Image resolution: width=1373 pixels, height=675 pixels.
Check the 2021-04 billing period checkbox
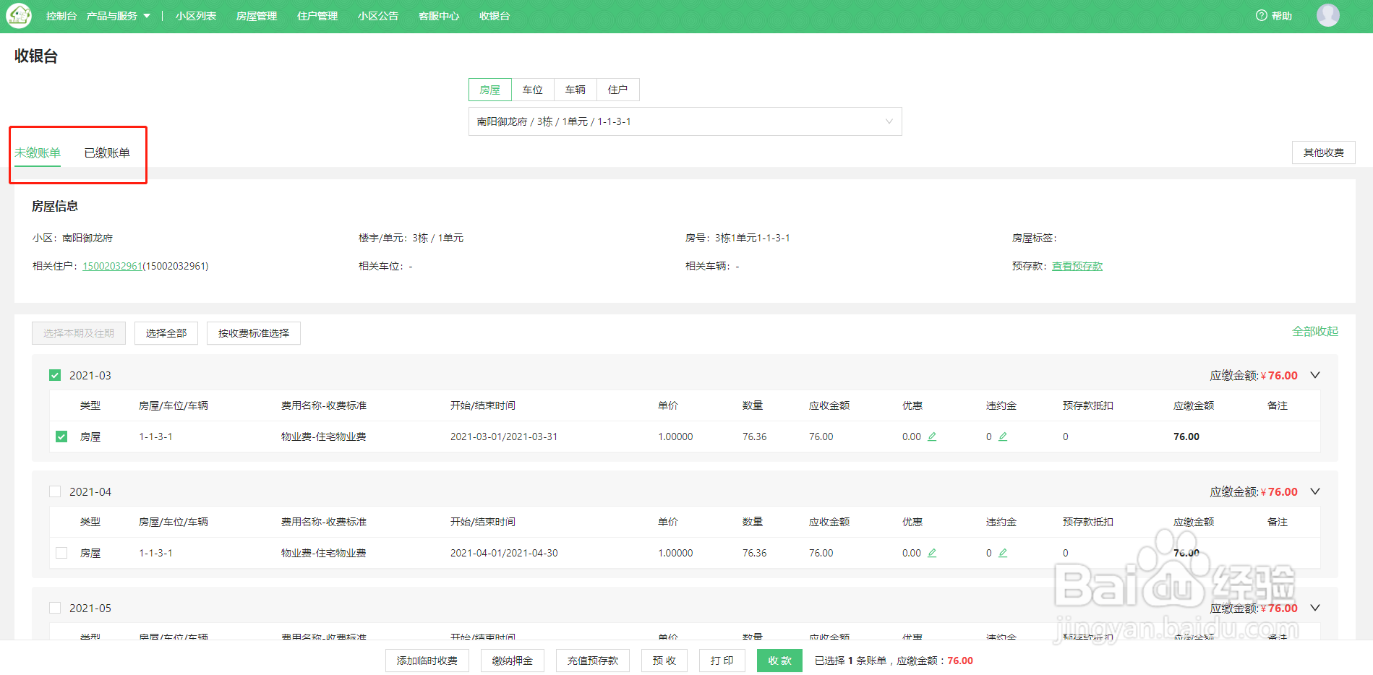(x=55, y=491)
